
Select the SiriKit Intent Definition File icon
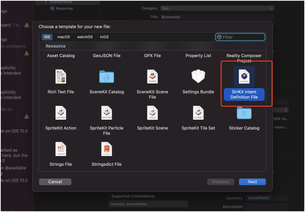point(244,77)
